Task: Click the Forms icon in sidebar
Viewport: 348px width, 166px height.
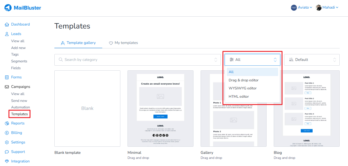Action: 7,77
